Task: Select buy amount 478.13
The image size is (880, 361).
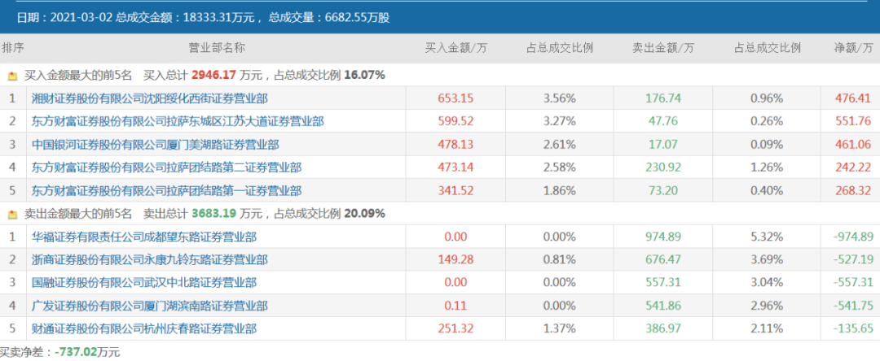Action: point(455,145)
